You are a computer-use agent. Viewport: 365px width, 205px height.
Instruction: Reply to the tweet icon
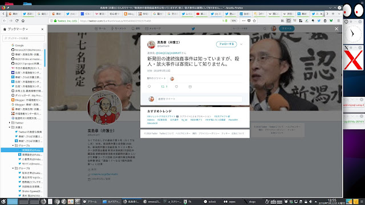click(x=149, y=87)
